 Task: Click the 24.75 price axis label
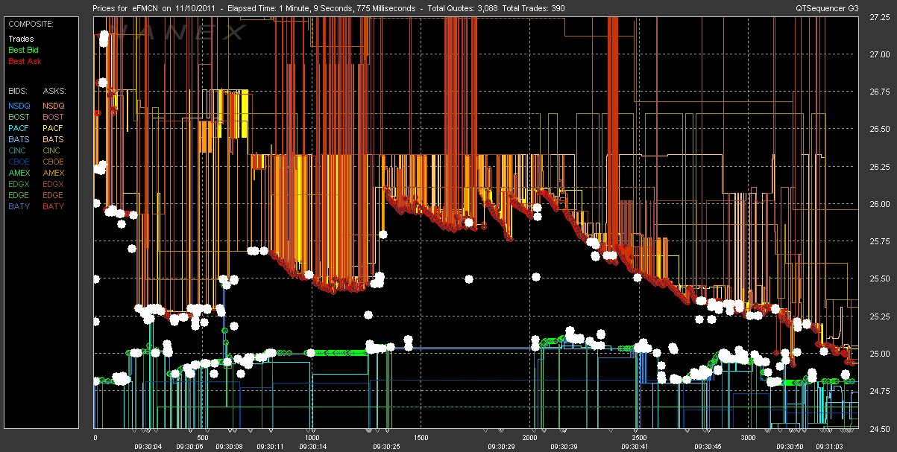[879, 391]
